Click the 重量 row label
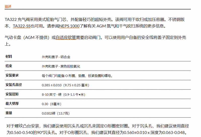This screenshot has height=137, width=201. pos(9,113)
